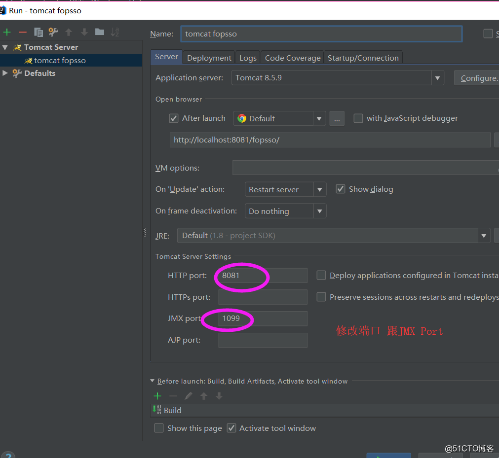Viewport: 499px width, 458px height.
Task: Click the HTTP port field
Action: coord(263,275)
